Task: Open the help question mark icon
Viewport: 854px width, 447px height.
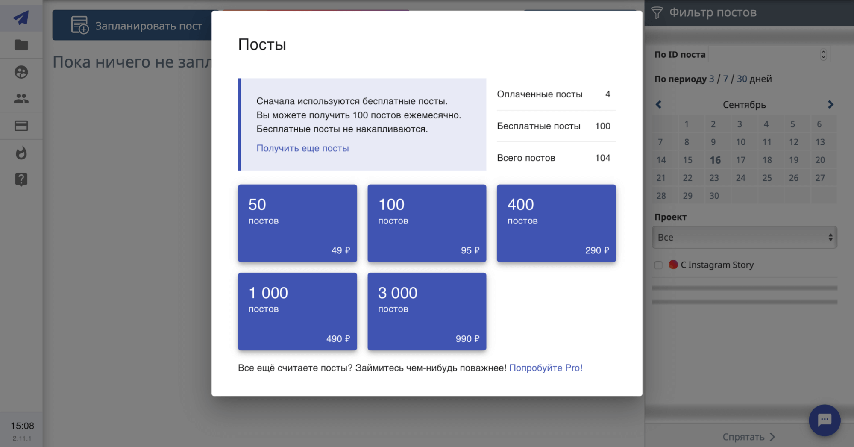Action: 21,179
